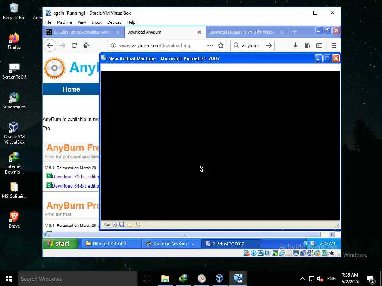Switch to Download AnyBurn XP taskbar button

click(x=172, y=244)
